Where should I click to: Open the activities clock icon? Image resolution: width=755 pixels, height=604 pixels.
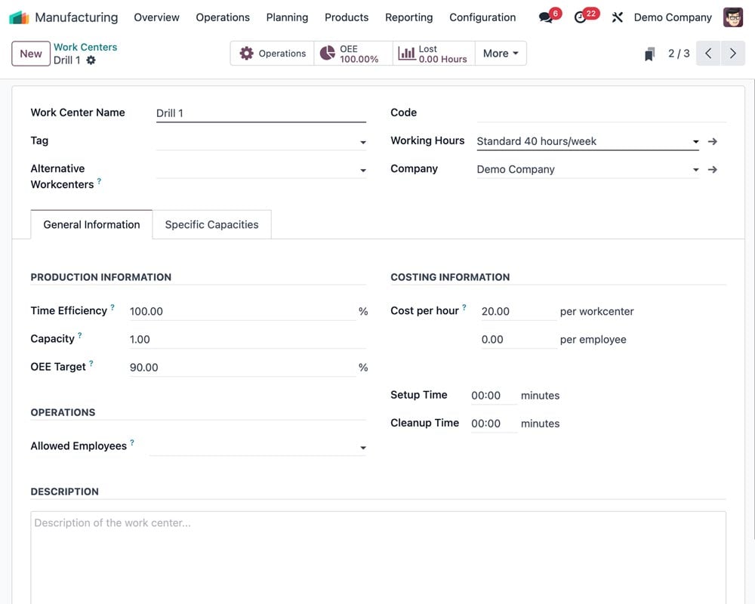(583, 17)
